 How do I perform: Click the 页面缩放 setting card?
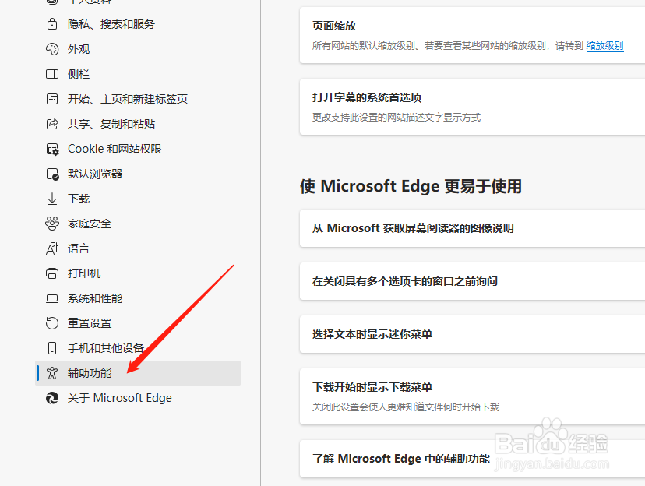coord(472,35)
